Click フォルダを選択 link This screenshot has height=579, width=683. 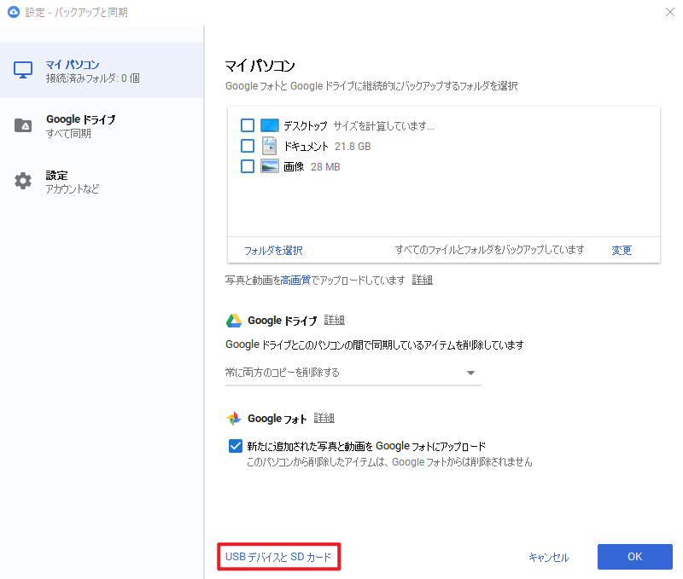click(273, 251)
